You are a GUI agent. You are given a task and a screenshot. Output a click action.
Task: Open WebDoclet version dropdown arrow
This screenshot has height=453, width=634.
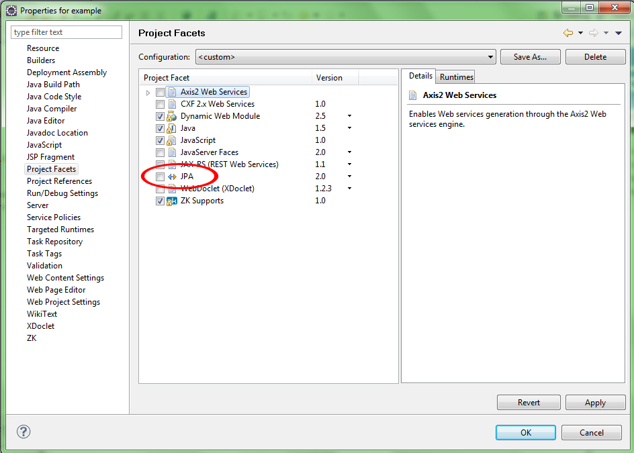click(349, 189)
